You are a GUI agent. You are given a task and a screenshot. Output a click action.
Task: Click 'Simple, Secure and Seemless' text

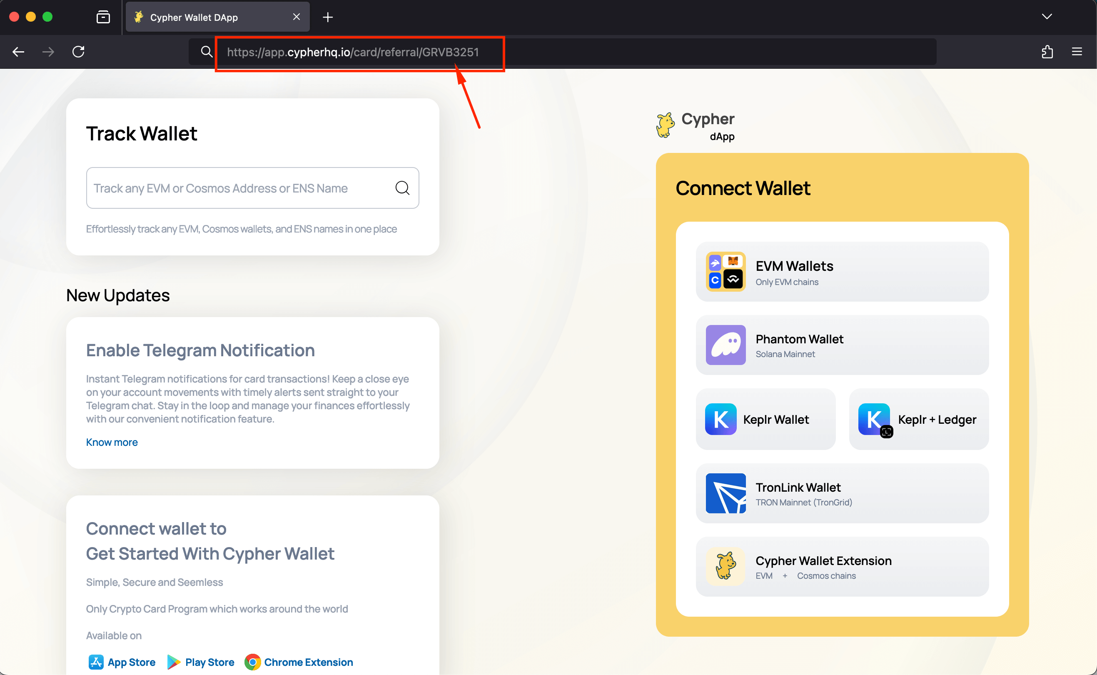point(155,582)
